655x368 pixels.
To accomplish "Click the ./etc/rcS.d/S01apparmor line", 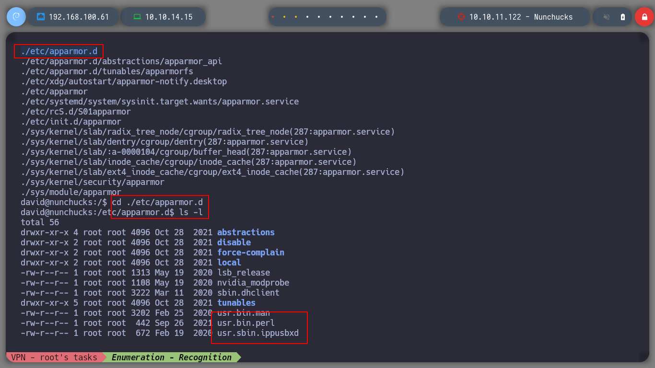I will coord(76,112).
